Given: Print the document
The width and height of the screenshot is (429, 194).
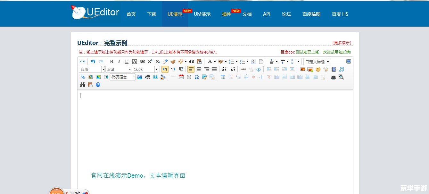Looking at the screenshot, I should 334,77.
